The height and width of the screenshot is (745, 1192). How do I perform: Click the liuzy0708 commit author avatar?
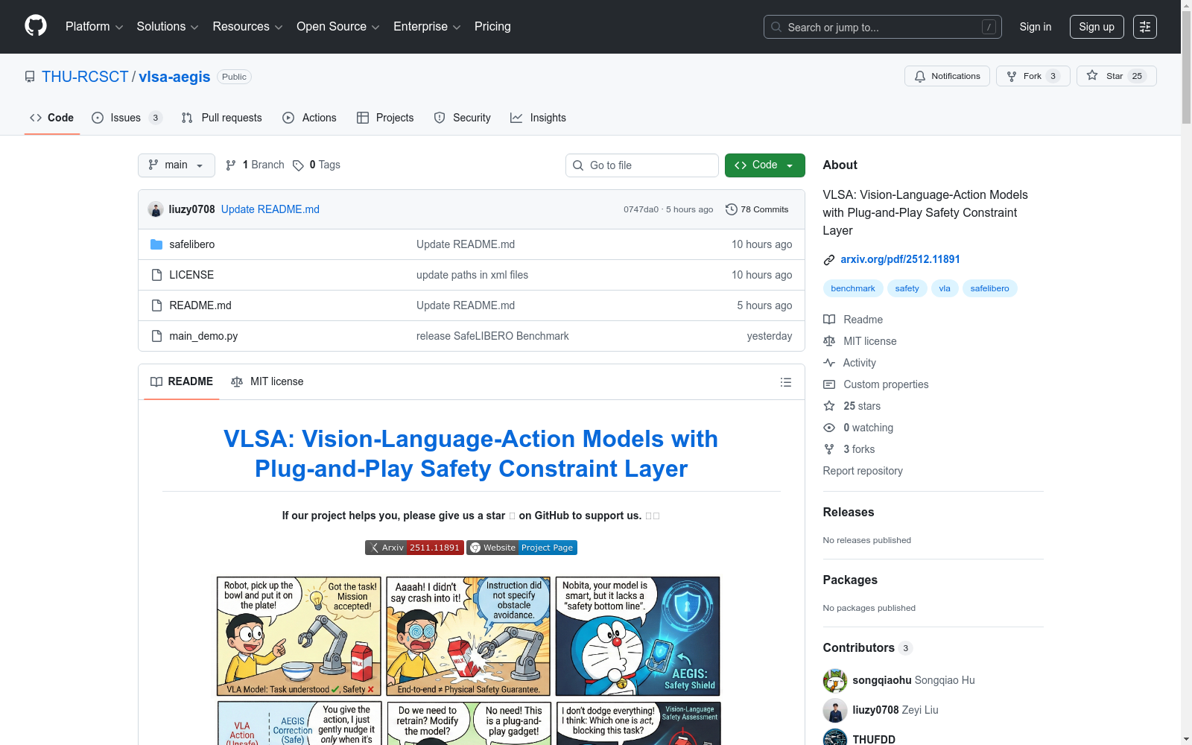click(x=156, y=209)
